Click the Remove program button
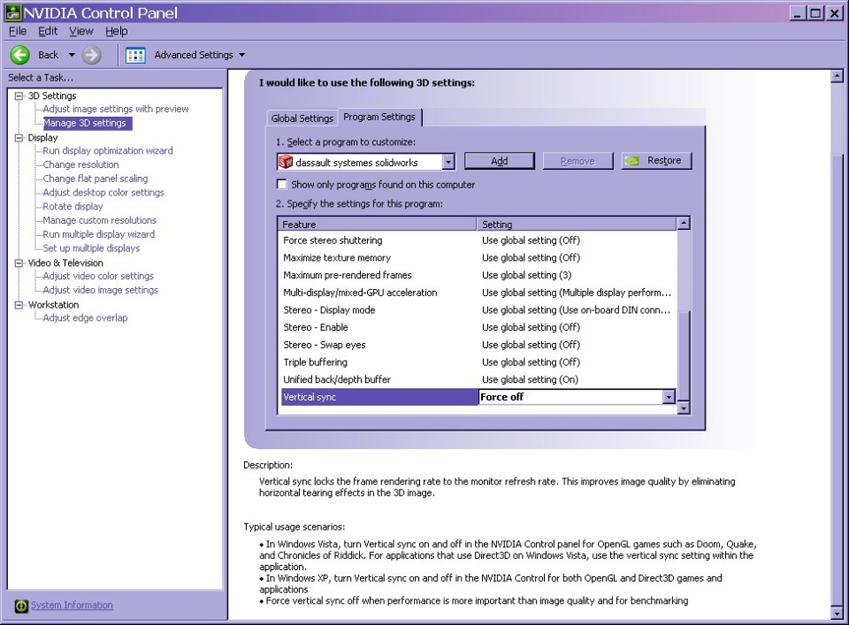Screen dimensions: 849x625 coord(577,161)
